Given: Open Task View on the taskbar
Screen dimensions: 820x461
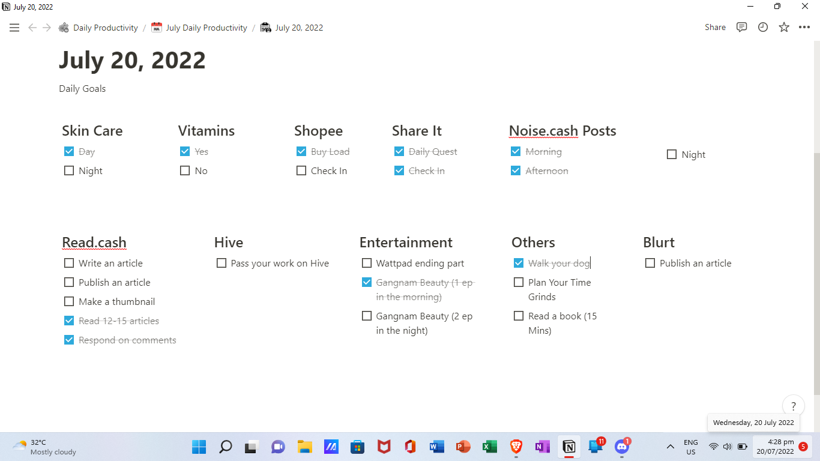Looking at the screenshot, I should (252, 447).
